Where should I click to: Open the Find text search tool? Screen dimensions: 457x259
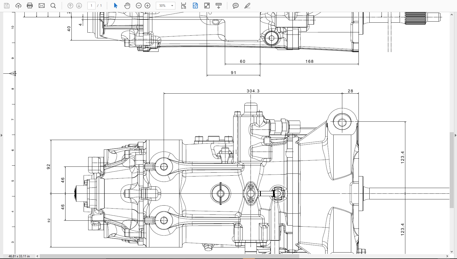pyautogui.click(x=53, y=6)
